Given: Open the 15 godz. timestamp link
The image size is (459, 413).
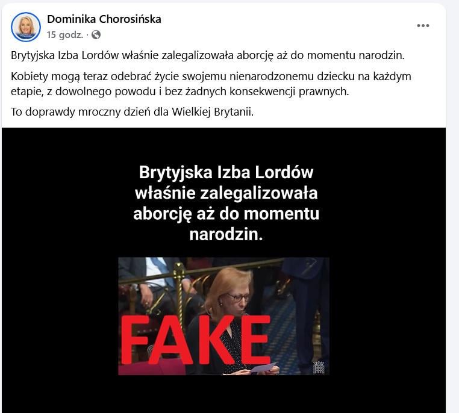Looking at the screenshot, I should click(65, 35).
